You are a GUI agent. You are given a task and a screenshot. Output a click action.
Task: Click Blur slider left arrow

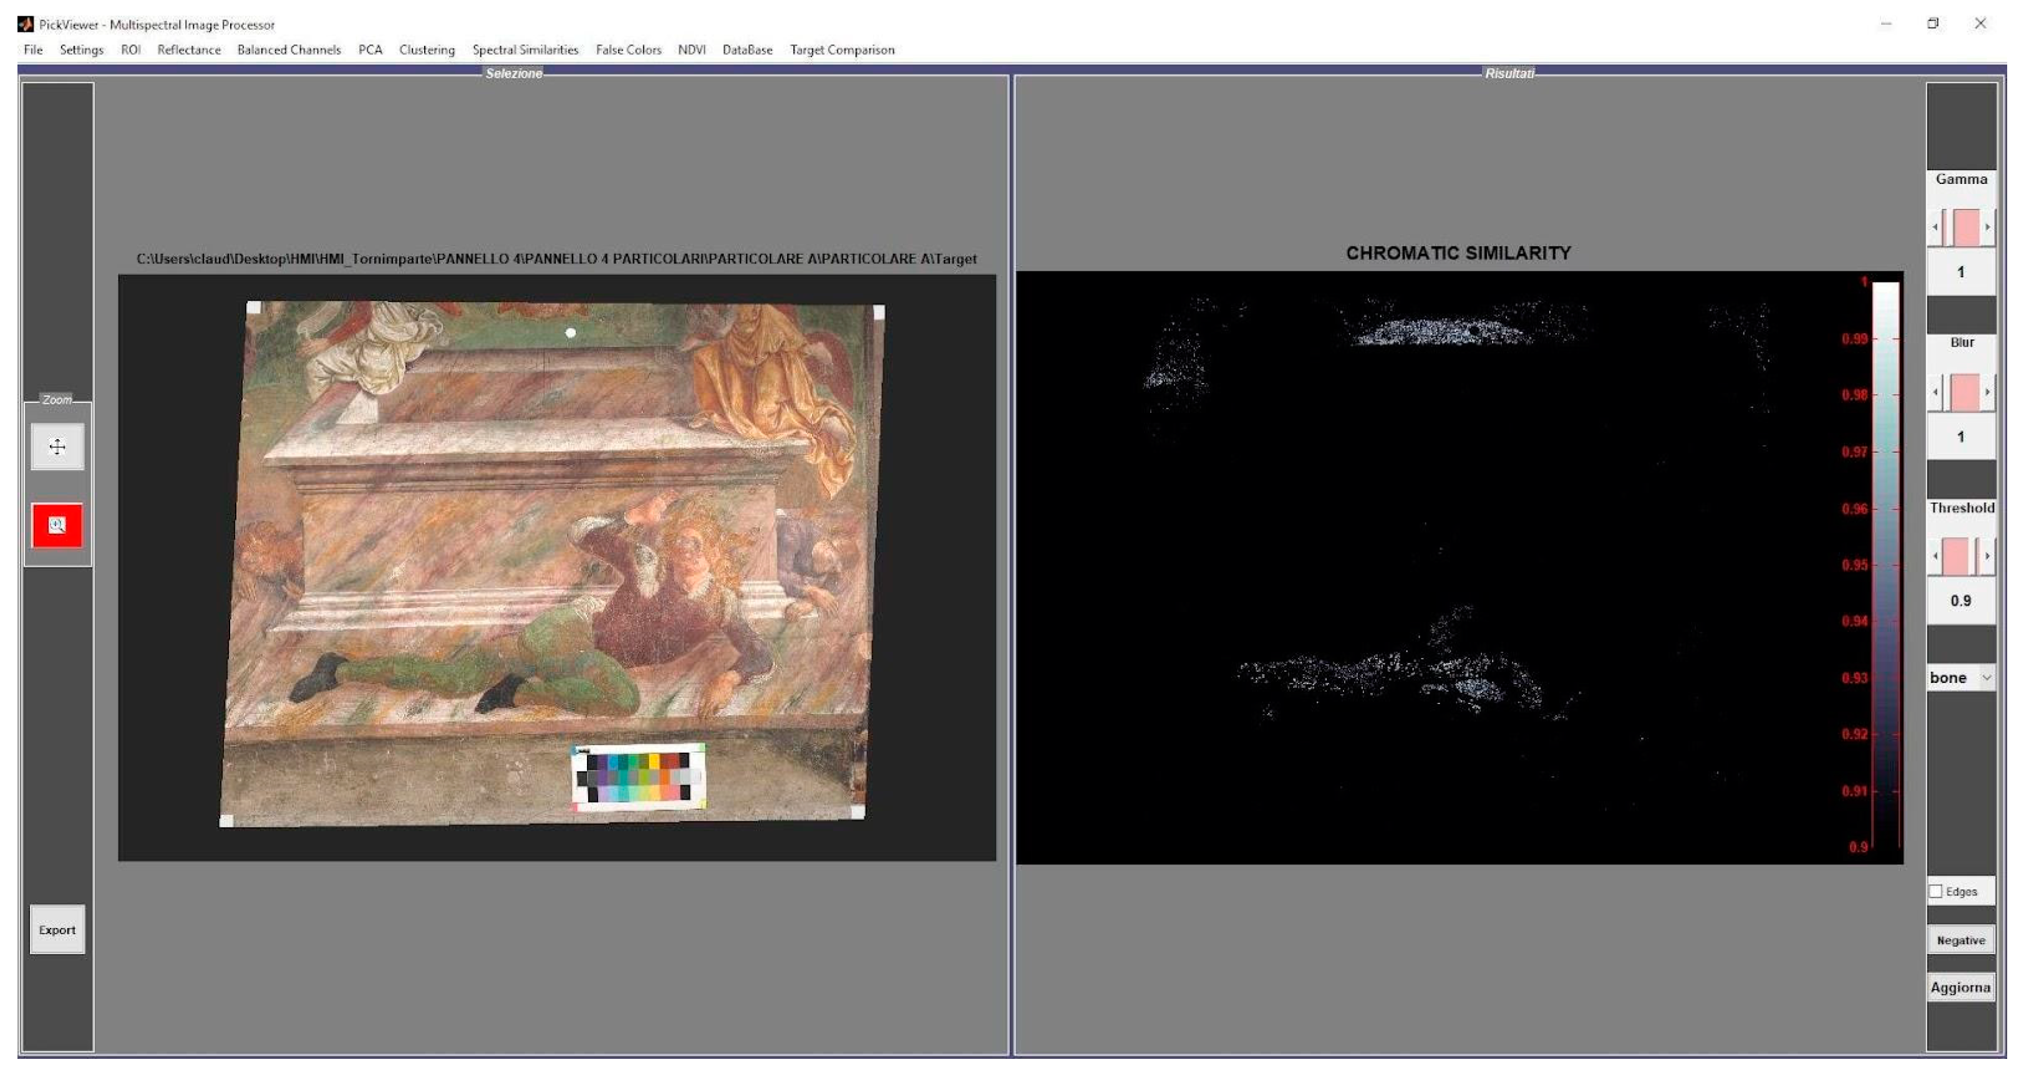click(1935, 392)
